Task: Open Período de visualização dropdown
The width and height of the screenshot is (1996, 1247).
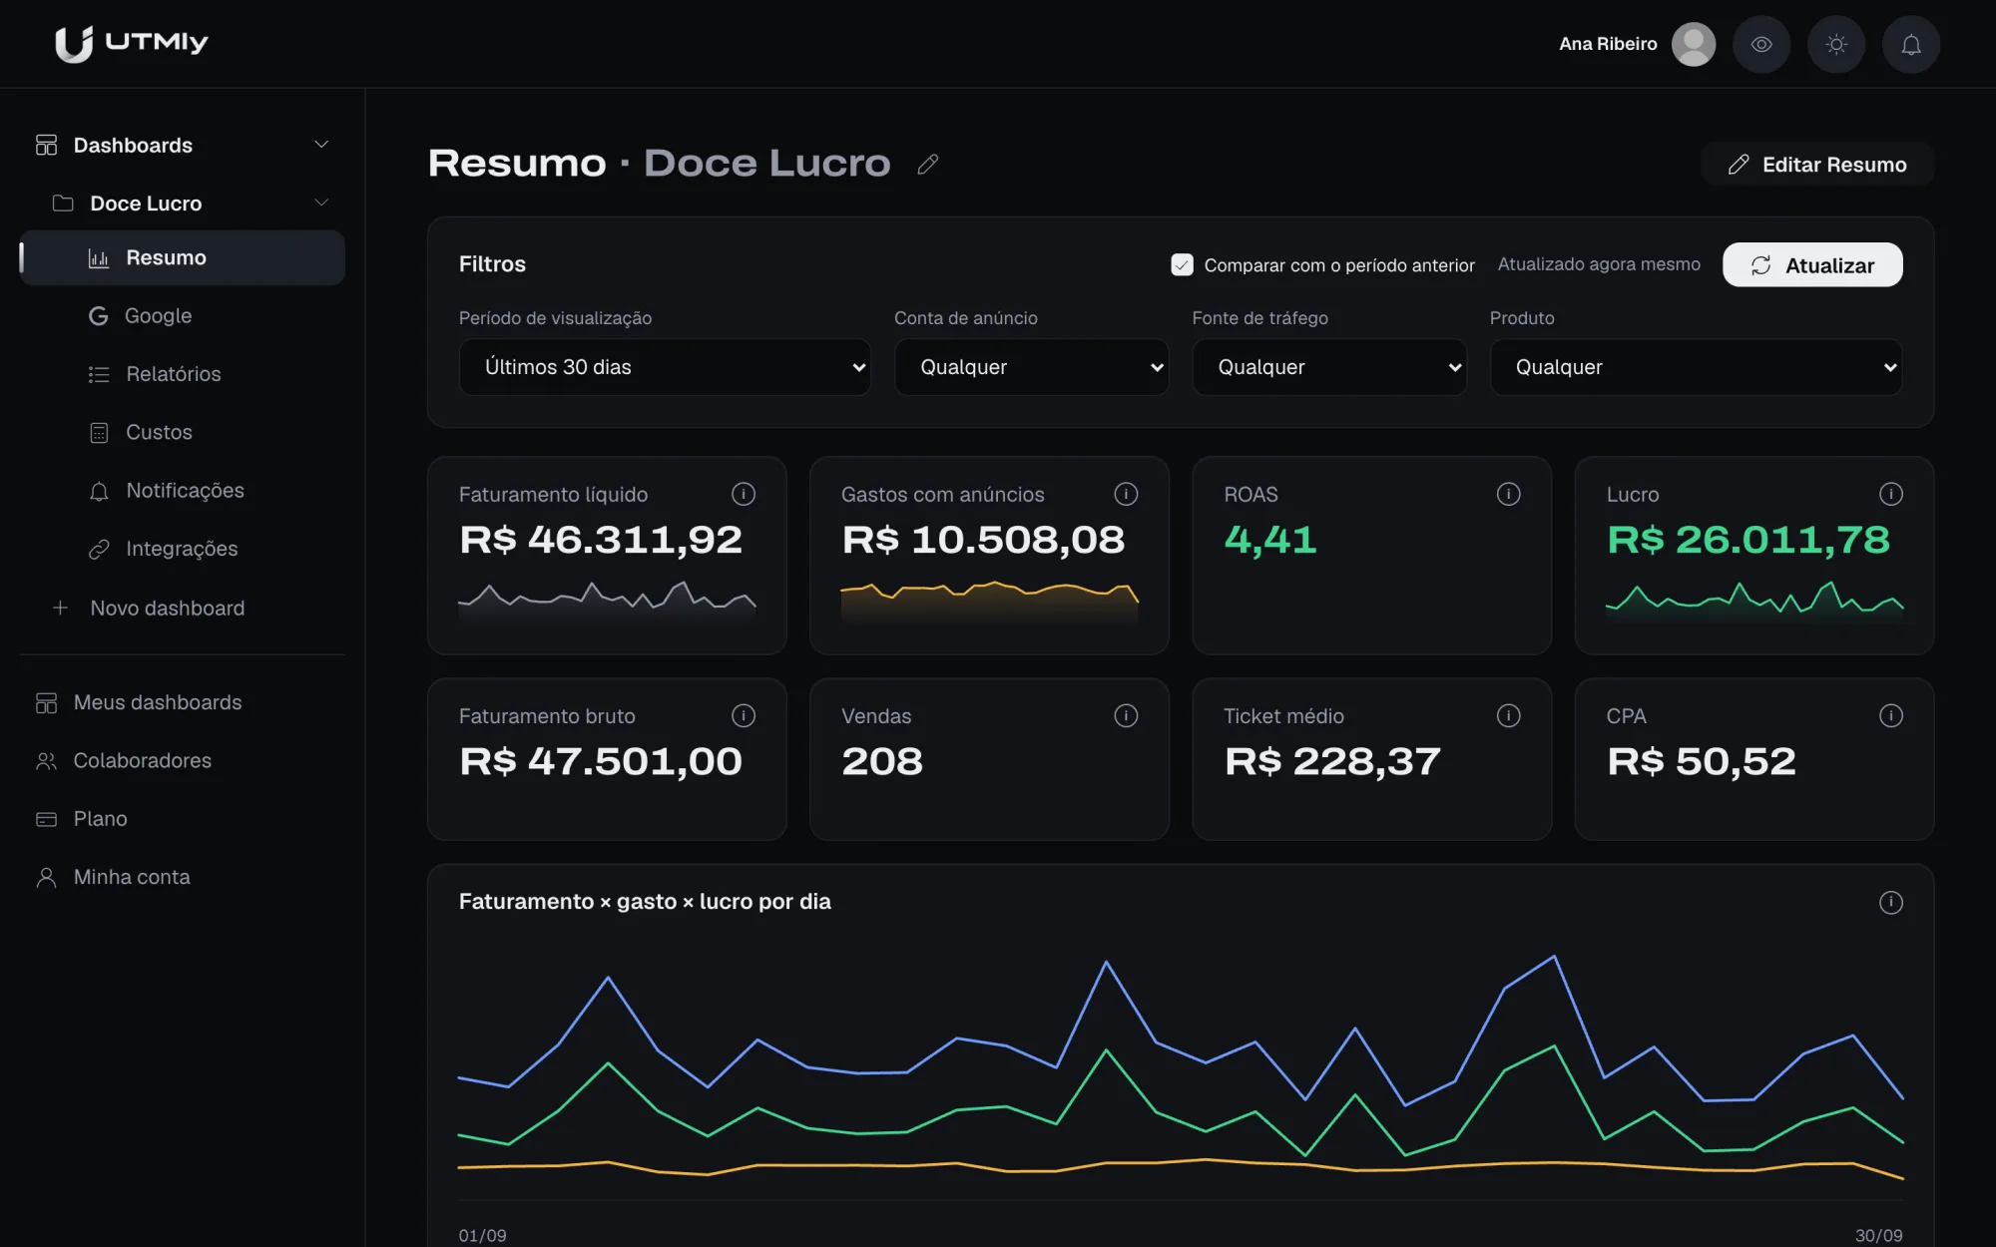Action: [x=665, y=367]
